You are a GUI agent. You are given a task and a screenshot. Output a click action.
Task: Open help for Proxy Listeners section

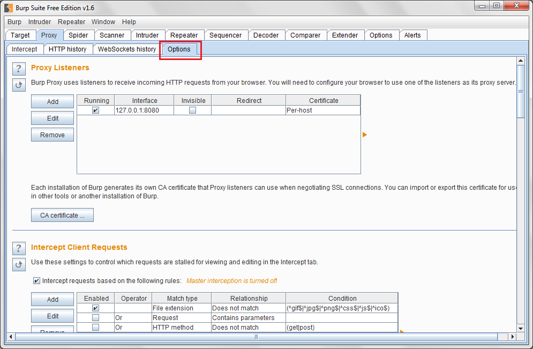point(19,69)
